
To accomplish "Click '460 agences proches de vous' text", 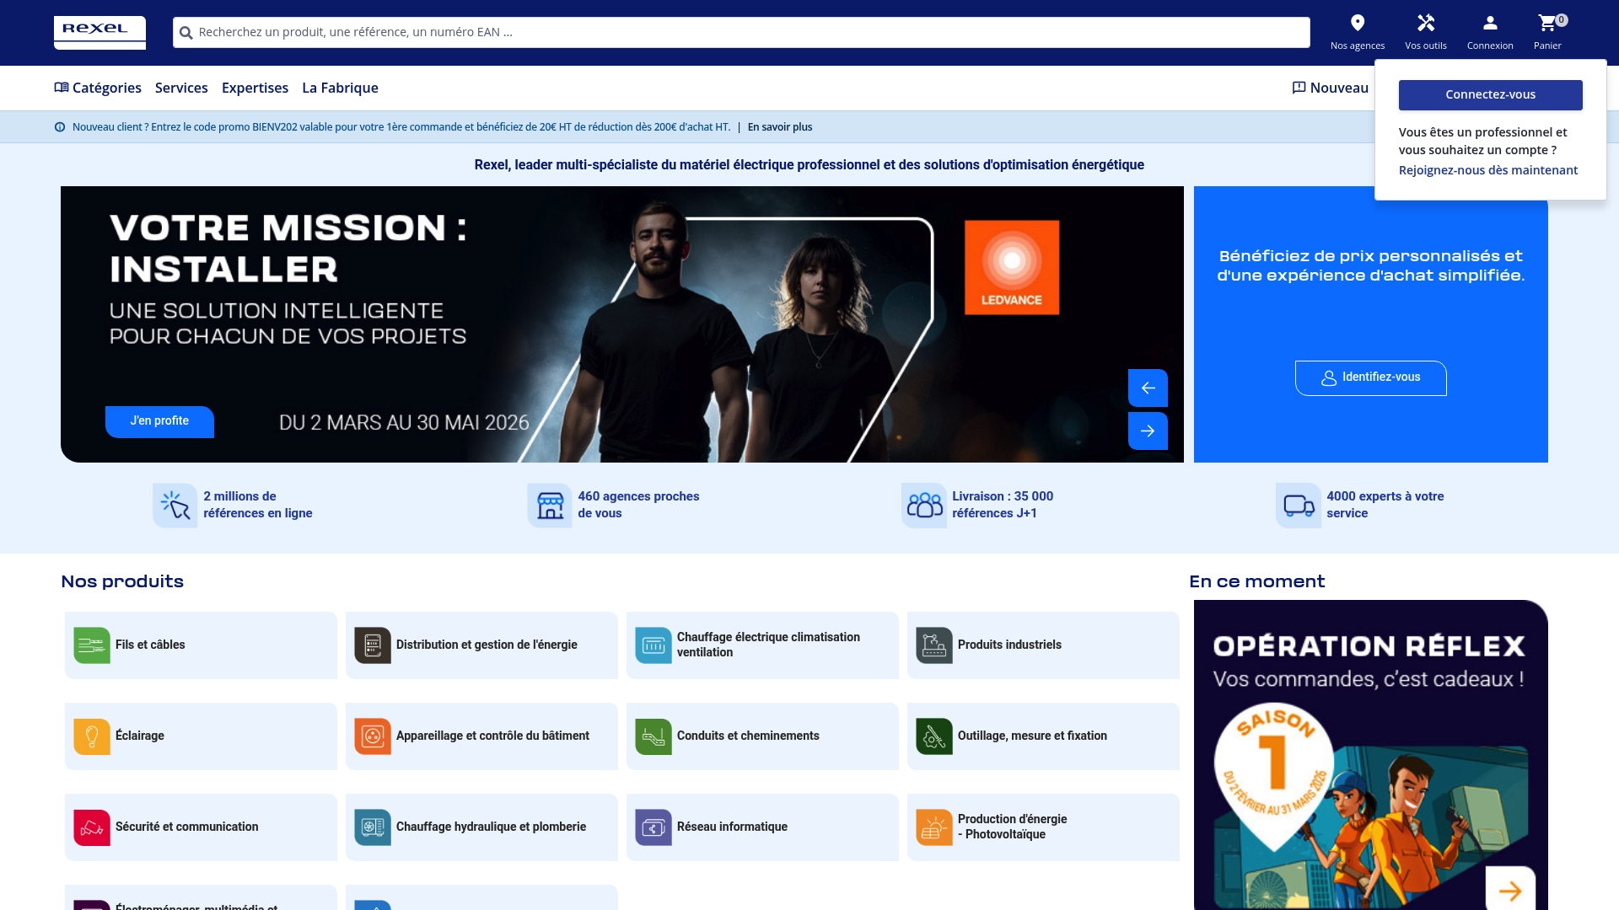I will click(x=638, y=505).
